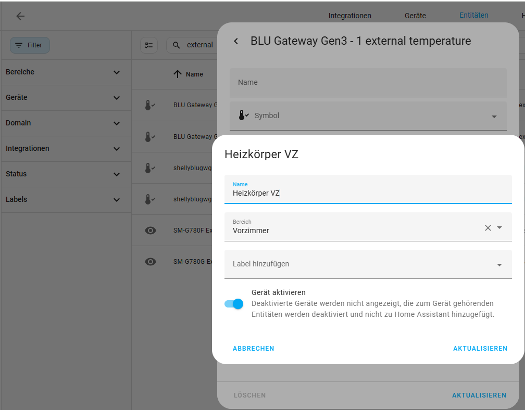Screen dimensions: 525x410
Task: Expand the Bereiche filter section
Action: coord(116,72)
